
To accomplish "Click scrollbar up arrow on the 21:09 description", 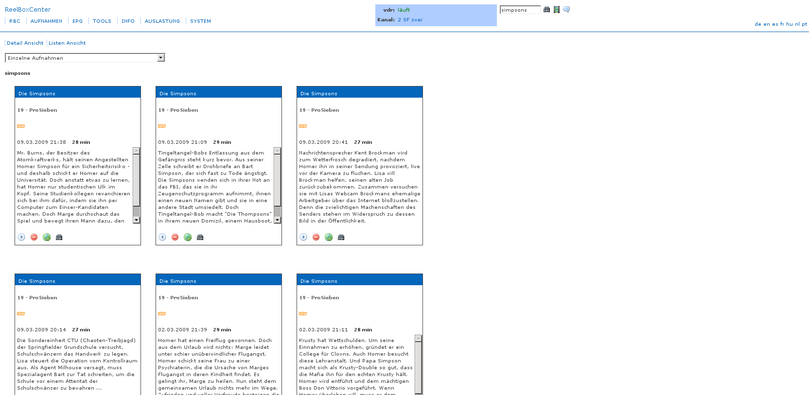I will (278, 151).
